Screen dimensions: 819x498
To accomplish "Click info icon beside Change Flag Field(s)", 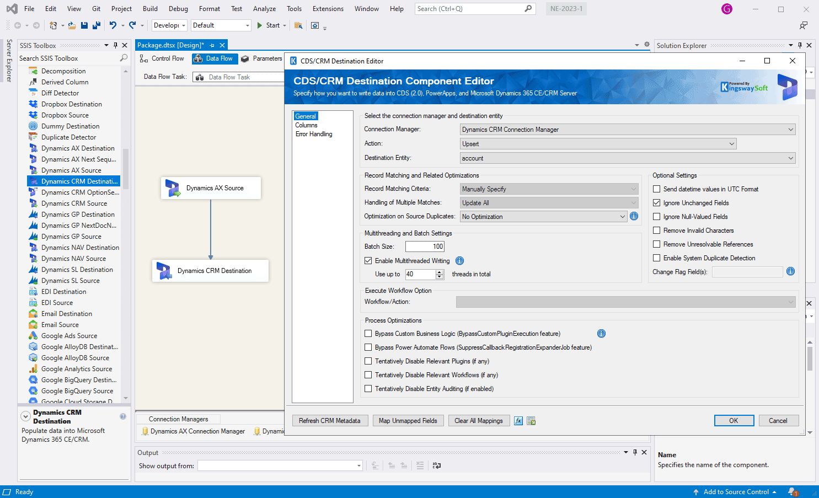I will [790, 271].
